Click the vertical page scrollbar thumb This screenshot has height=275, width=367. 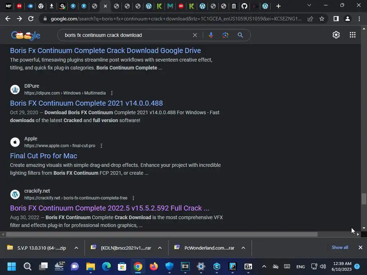click(x=364, y=199)
